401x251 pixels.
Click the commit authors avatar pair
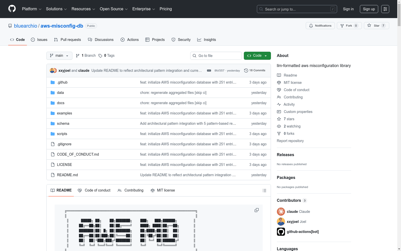[x=53, y=71]
